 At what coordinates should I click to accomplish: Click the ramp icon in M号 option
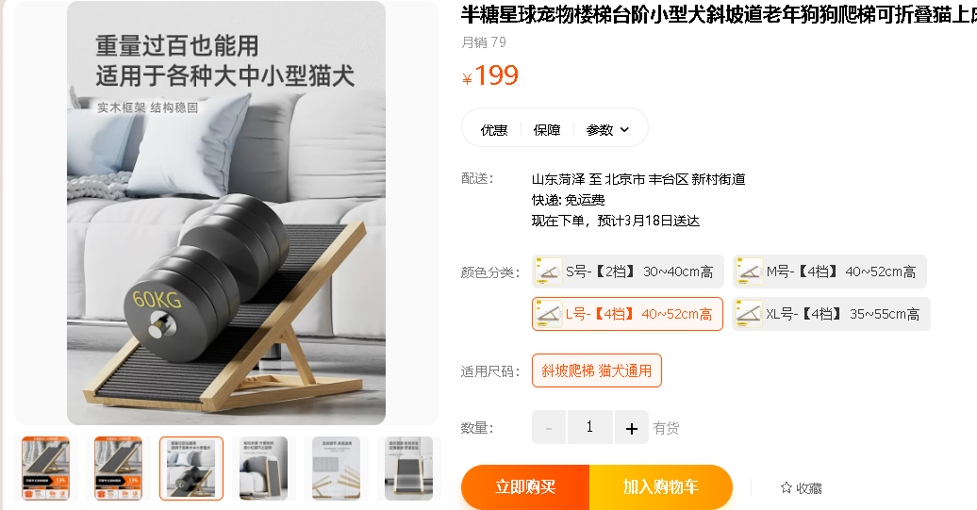[x=750, y=271]
